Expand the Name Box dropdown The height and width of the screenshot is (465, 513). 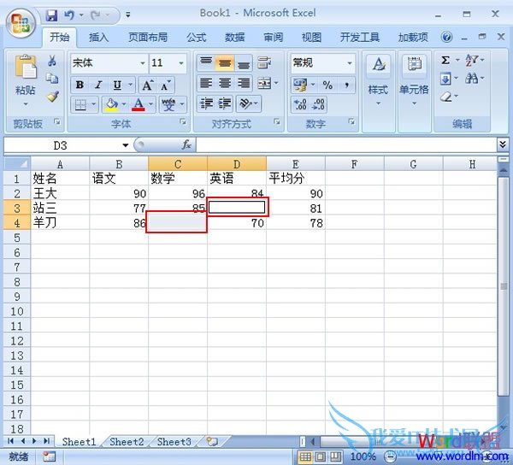click(126, 145)
